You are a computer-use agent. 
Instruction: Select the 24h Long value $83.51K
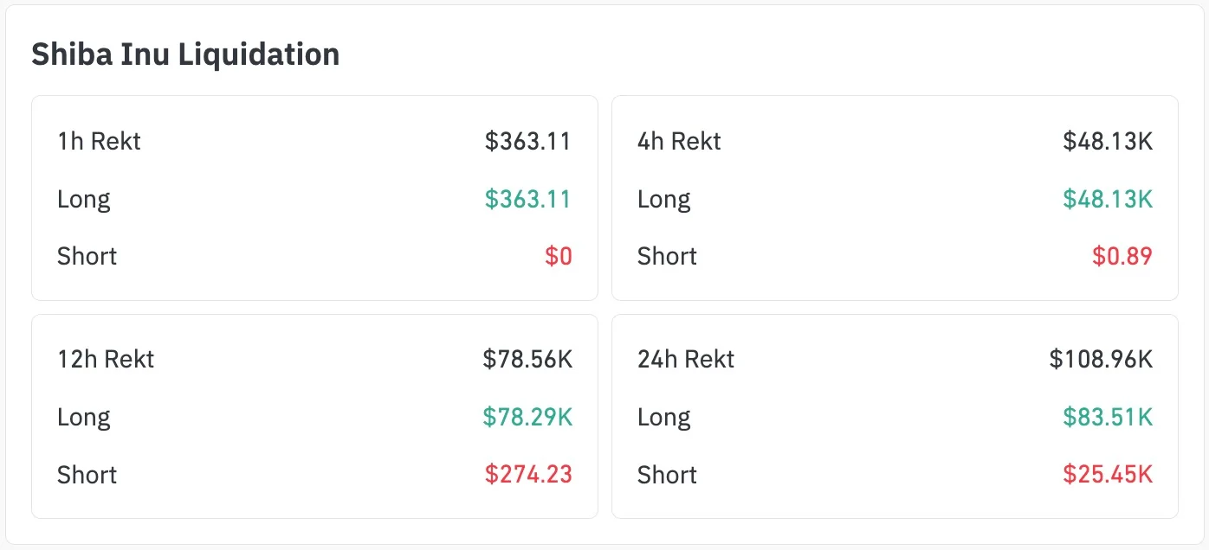click(1108, 417)
